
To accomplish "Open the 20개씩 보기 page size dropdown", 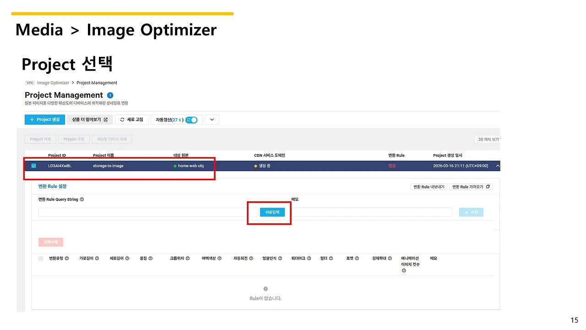I will (x=487, y=139).
